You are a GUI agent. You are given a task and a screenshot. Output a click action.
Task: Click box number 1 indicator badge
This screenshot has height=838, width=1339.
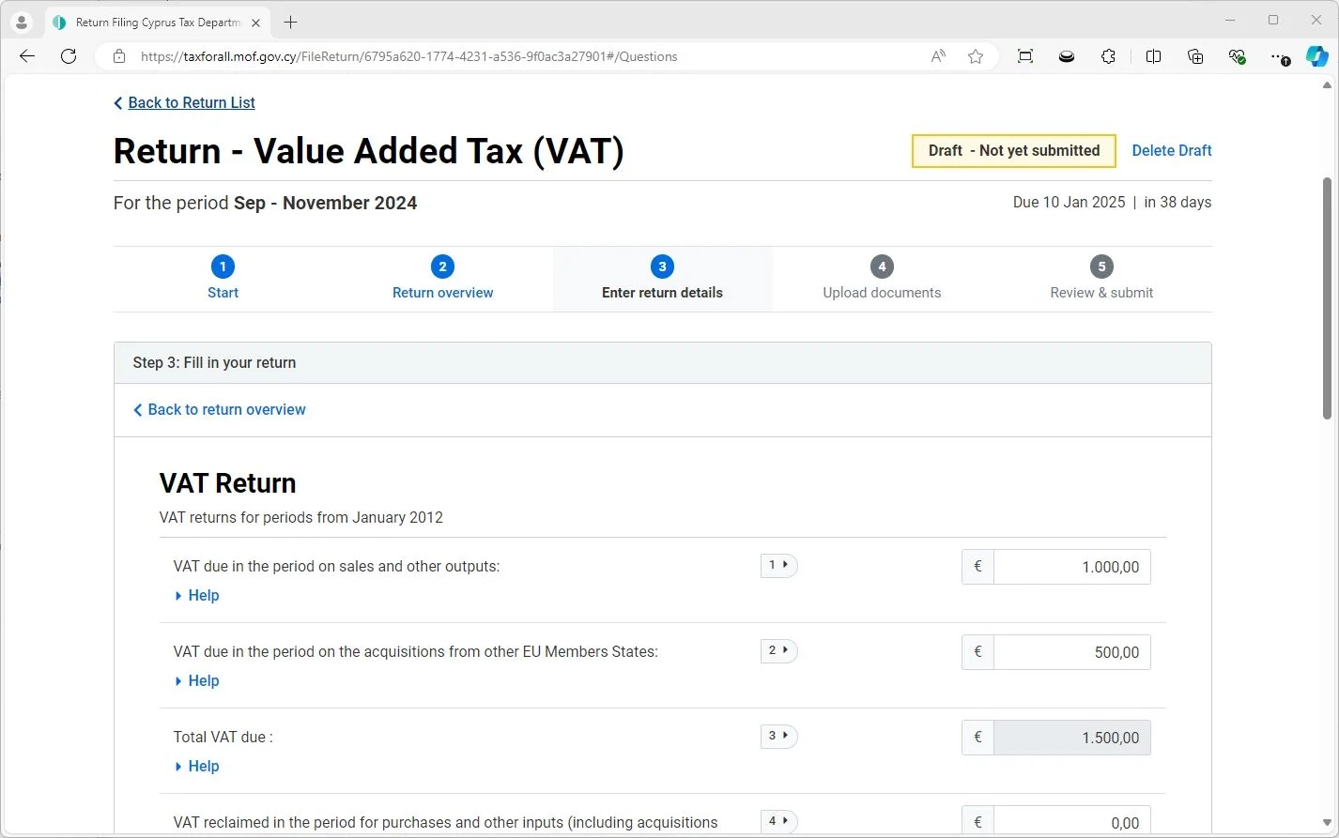[778, 566]
